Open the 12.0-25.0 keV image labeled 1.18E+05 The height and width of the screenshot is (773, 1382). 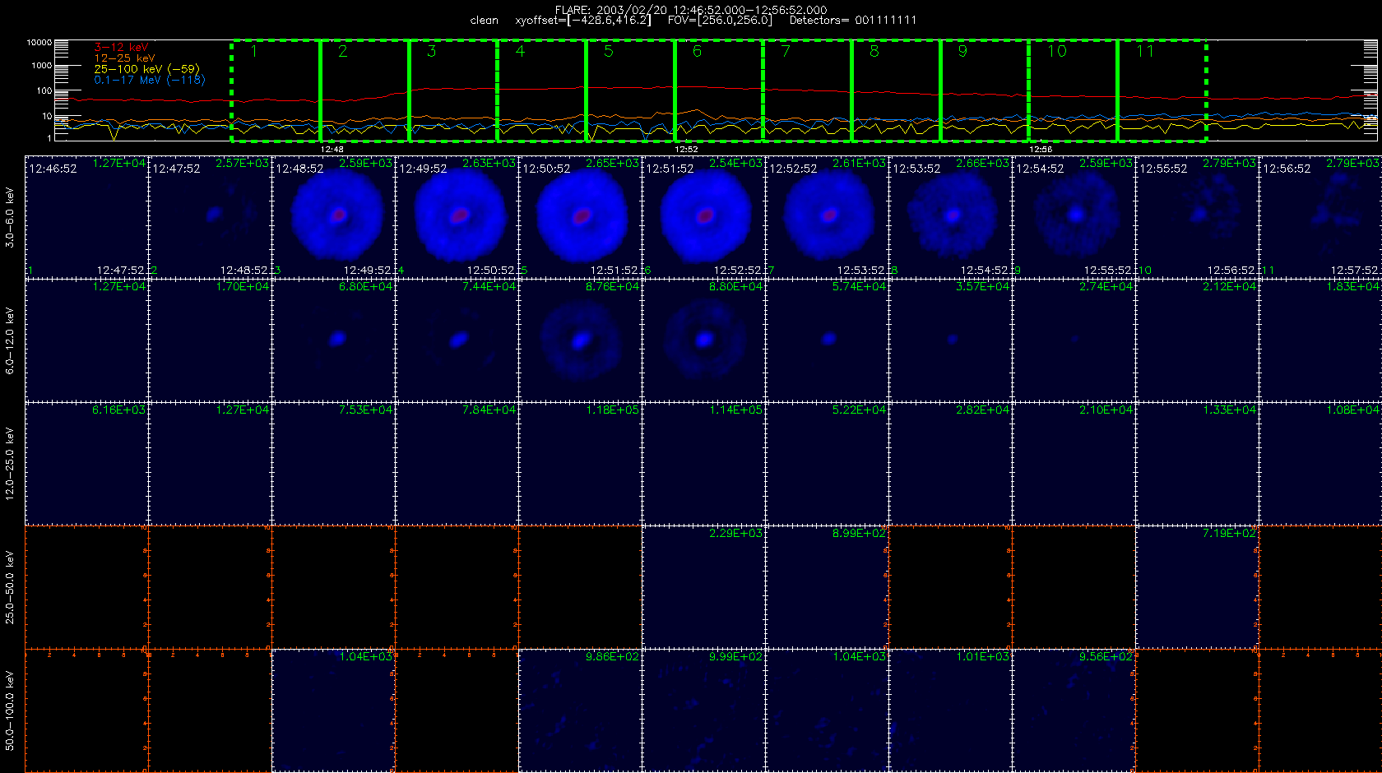(581, 464)
